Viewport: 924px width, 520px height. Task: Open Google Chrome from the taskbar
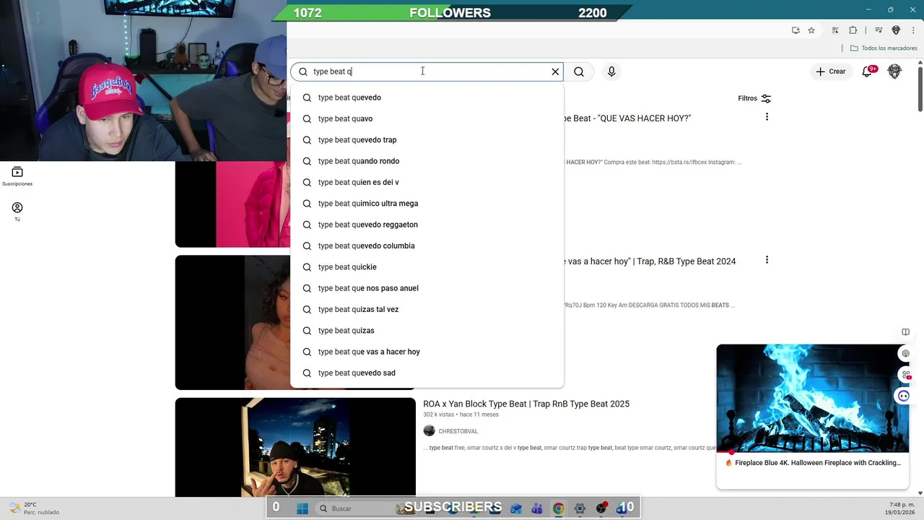pyautogui.click(x=558, y=508)
